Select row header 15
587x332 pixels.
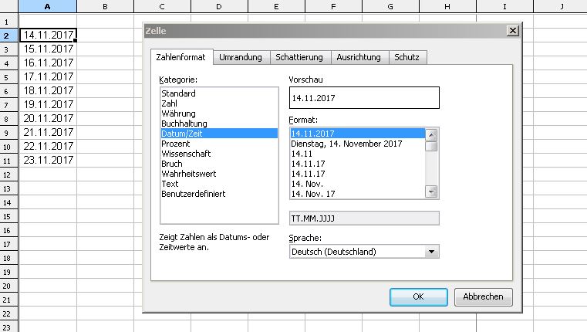click(x=8, y=216)
